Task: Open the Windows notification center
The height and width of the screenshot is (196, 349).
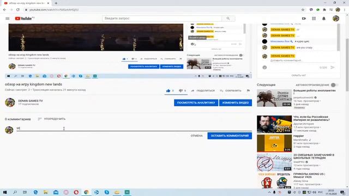Action: (x=342, y=192)
